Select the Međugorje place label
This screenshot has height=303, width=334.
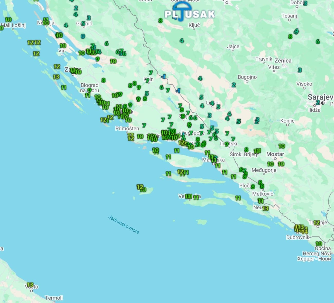click(x=264, y=170)
